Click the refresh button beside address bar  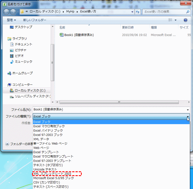point(138,12)
